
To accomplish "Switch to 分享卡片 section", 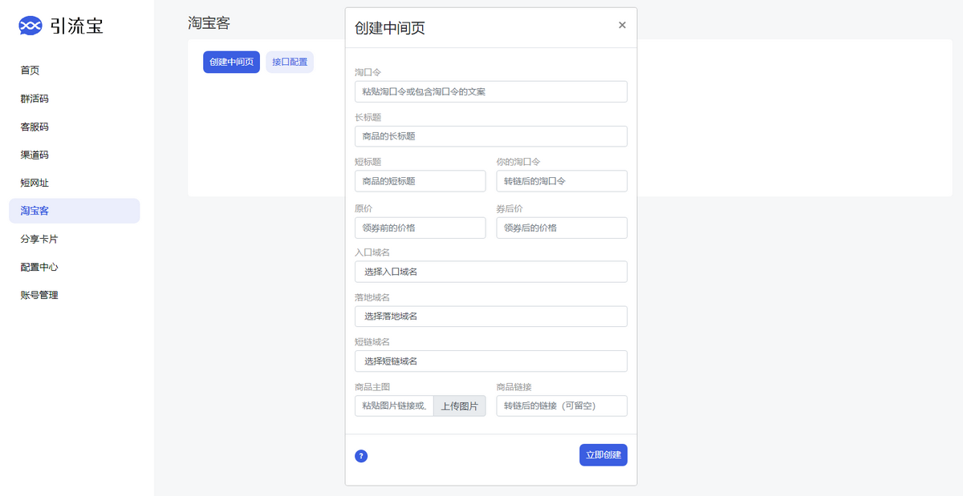I will 39,239.
